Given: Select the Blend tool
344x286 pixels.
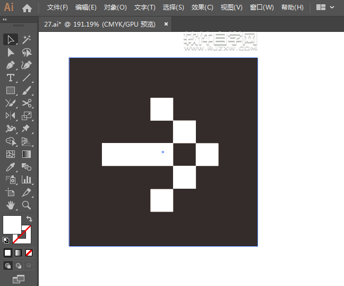Looking at the screenshot, I should pos(27,167).
